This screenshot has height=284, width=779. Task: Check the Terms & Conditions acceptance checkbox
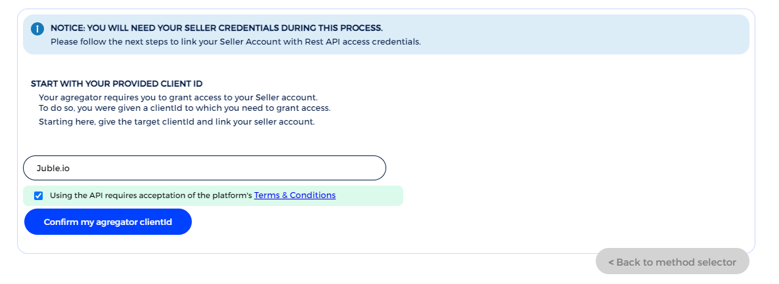(39, 195)
